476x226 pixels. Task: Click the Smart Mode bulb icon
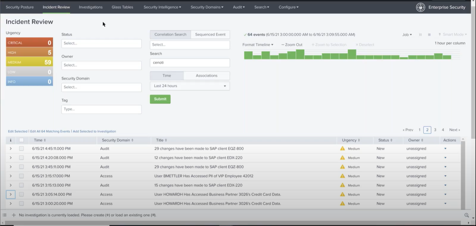(x=440, y=35)
